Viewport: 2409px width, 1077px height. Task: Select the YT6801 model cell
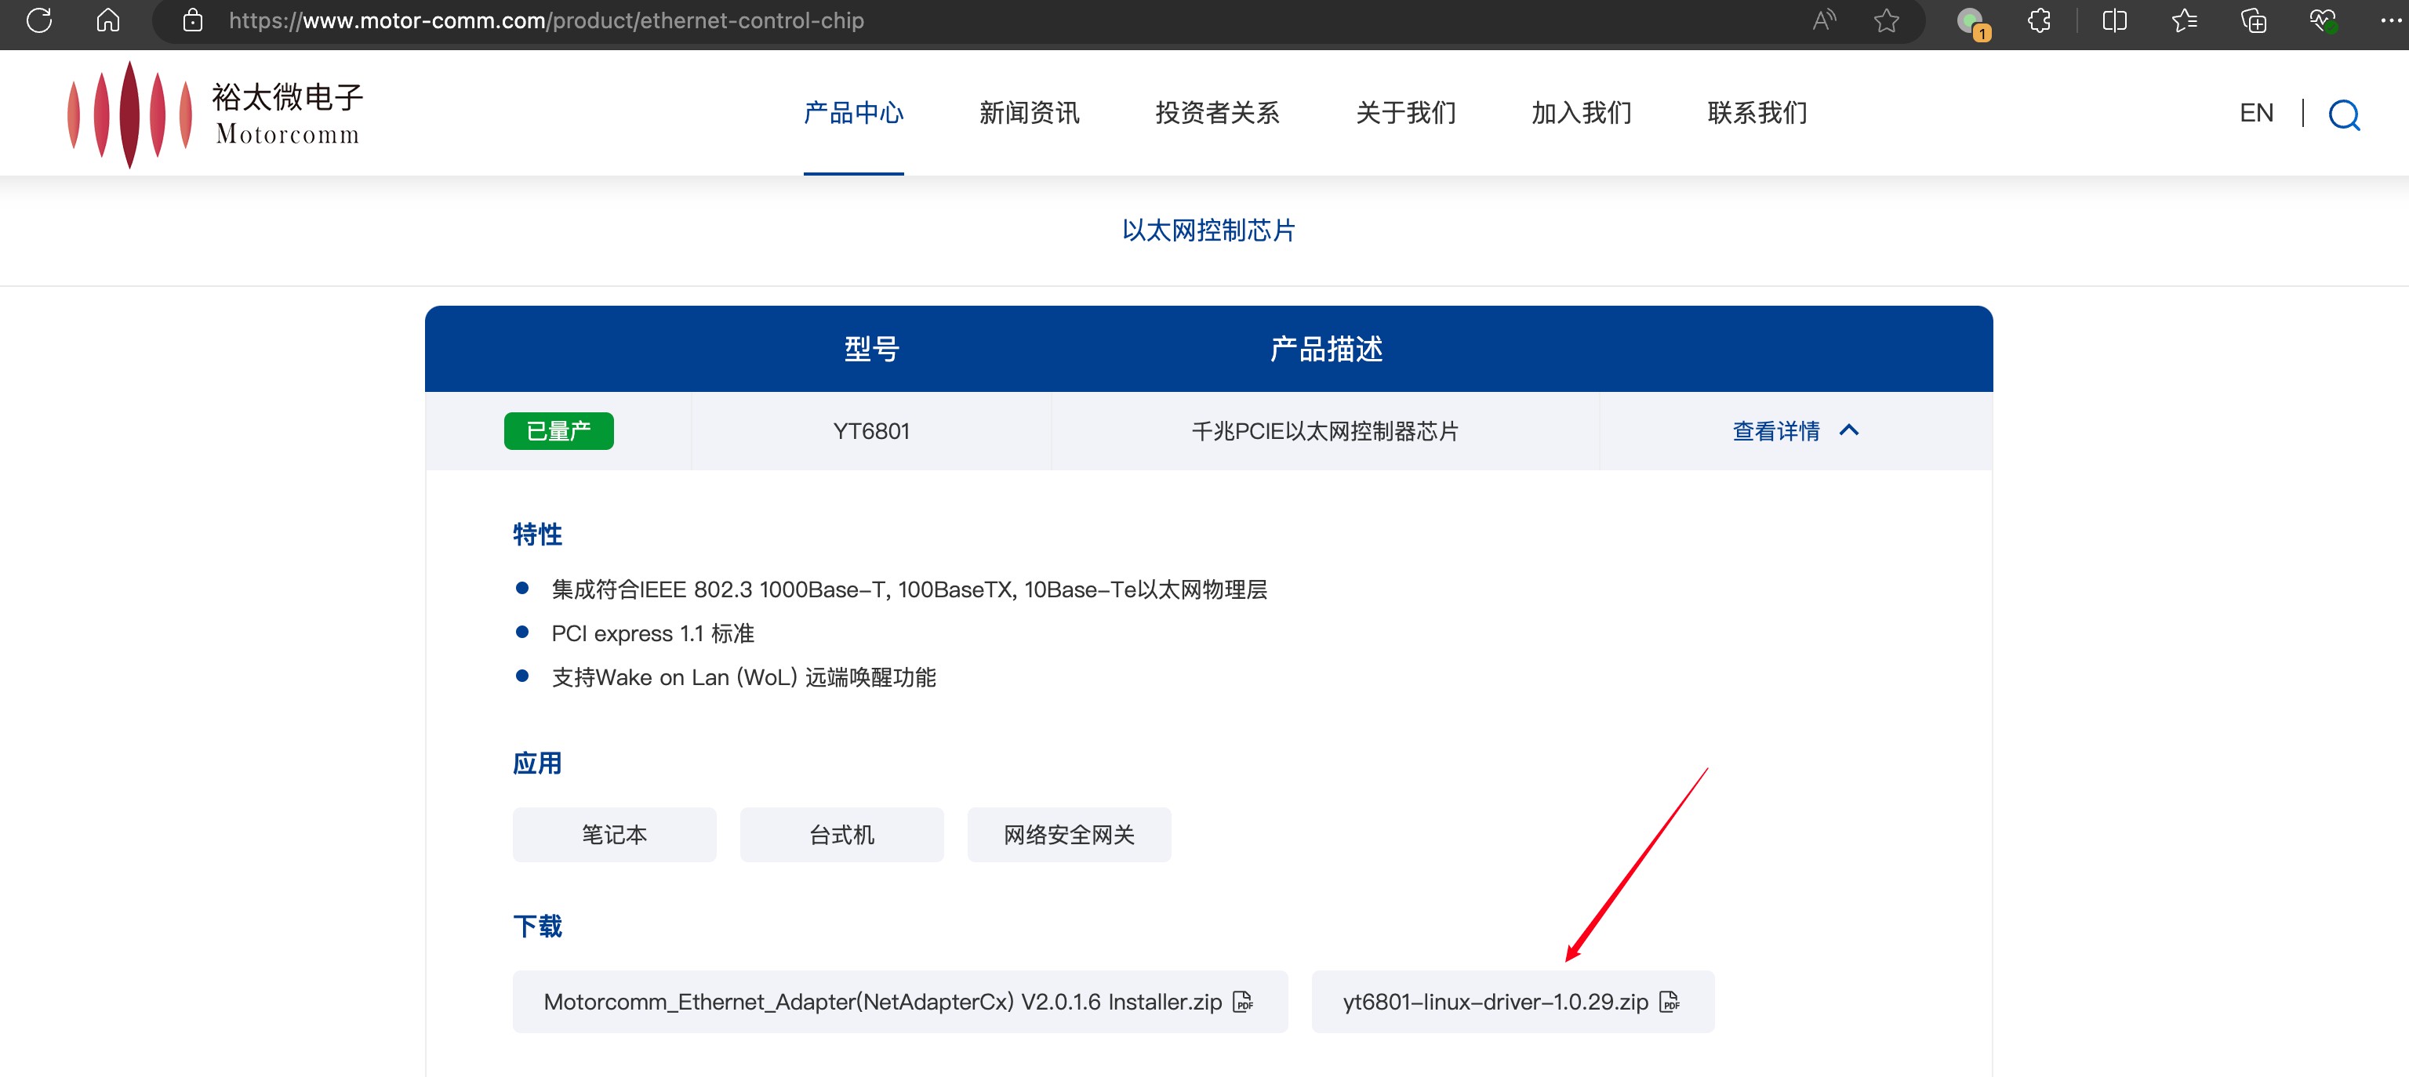pyautogui.click(x=870, y=431)
